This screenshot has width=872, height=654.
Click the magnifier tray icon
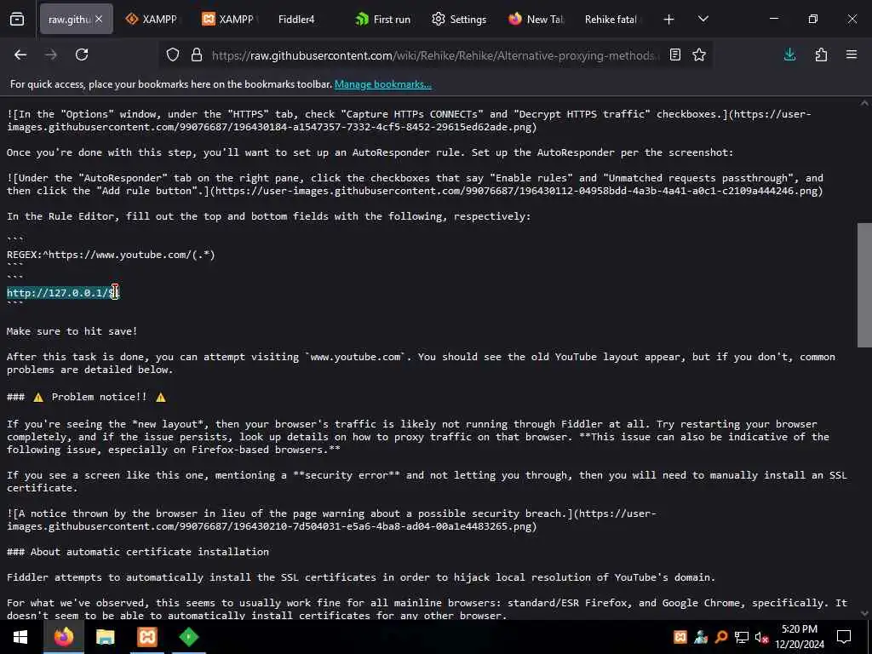pos(721,637)
